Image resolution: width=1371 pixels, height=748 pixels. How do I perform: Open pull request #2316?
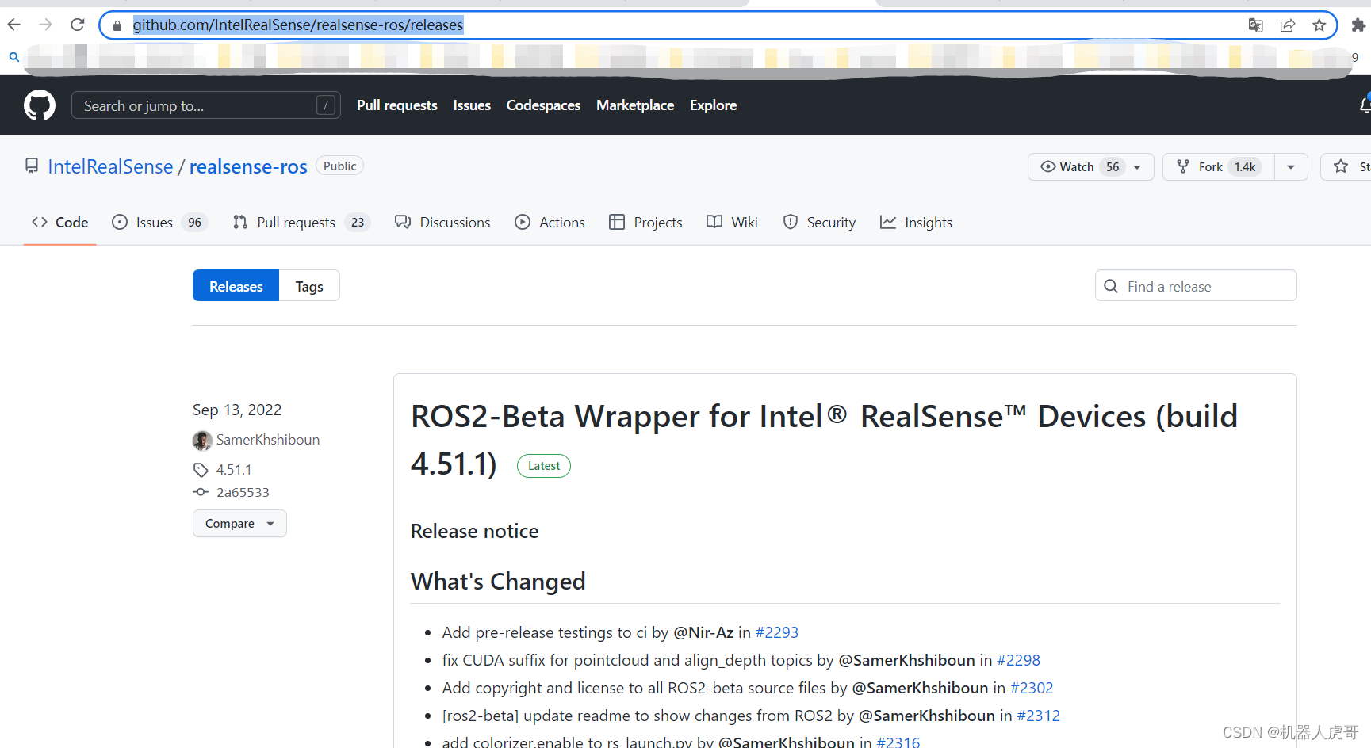[x=898, y=742]
